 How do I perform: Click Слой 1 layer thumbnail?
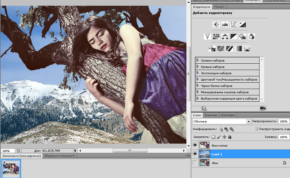point(205,154)
